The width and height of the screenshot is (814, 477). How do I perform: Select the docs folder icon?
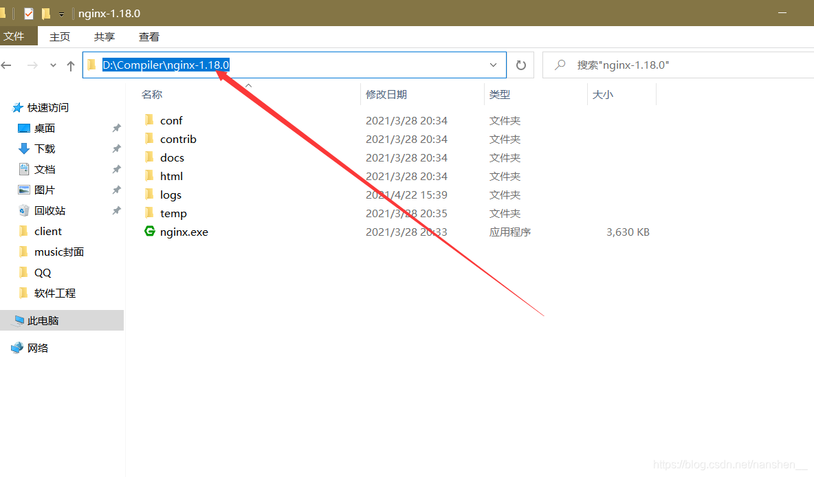[x=149, y=157]
